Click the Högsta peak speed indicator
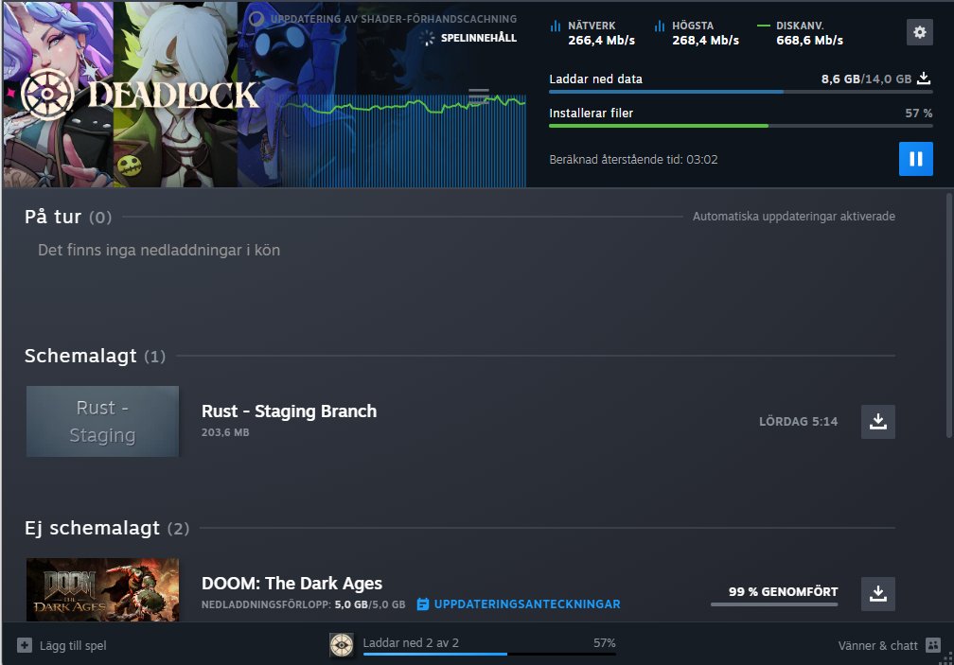954x665 pixels. pos(697,33)
